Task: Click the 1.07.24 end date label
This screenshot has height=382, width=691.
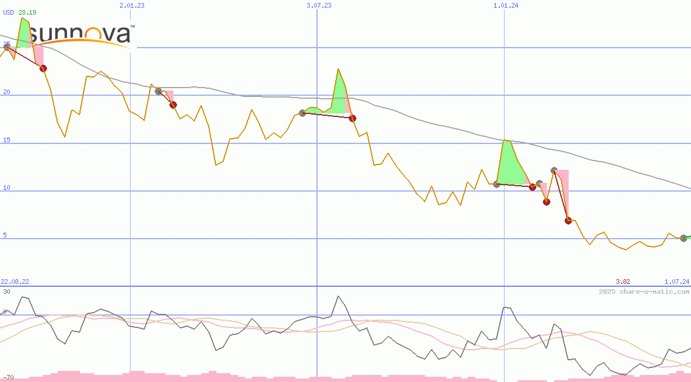Action: [x=677, y=282]
